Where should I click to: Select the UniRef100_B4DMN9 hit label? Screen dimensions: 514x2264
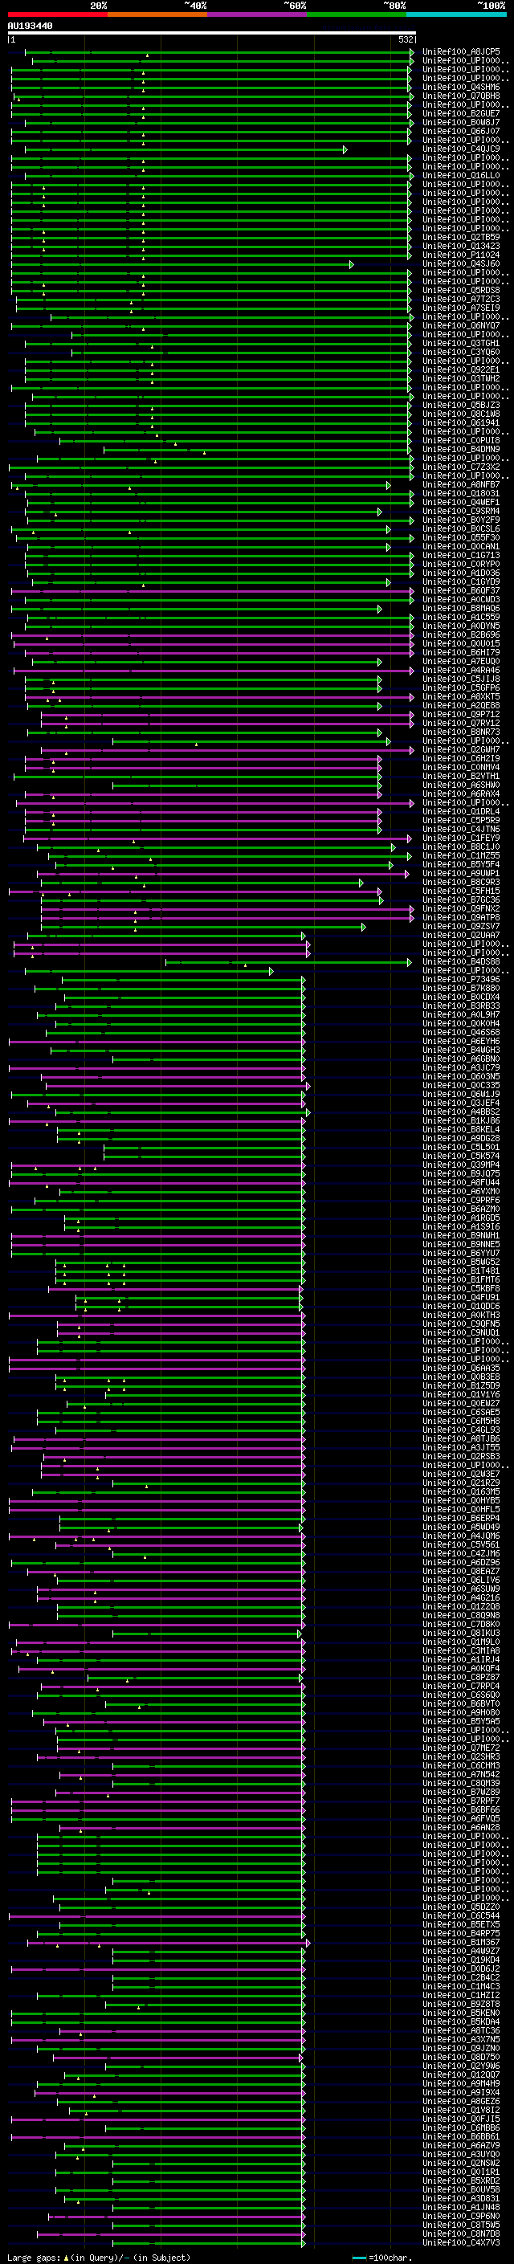tap(461, 449)
